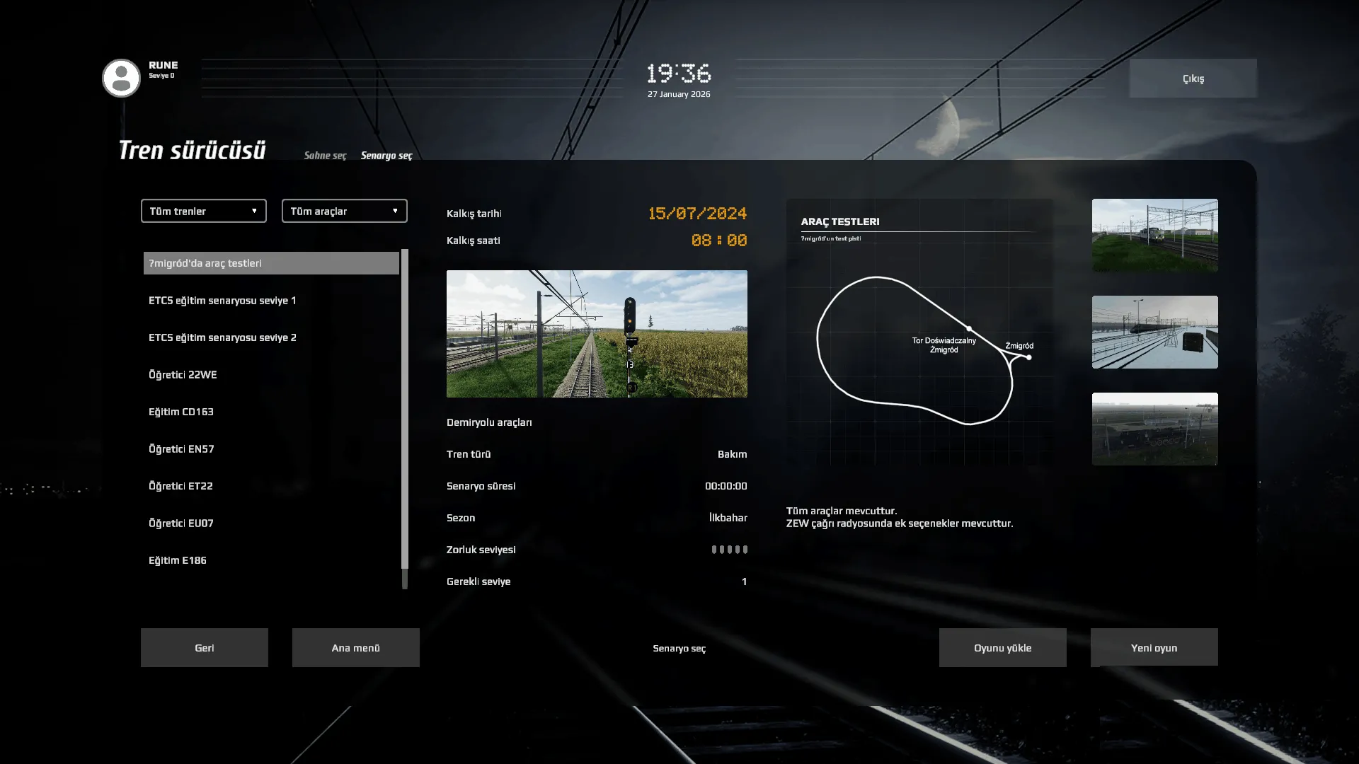
Task: Click the Tüm araçlar dropdown arrow
Action: tap(395, 211)
